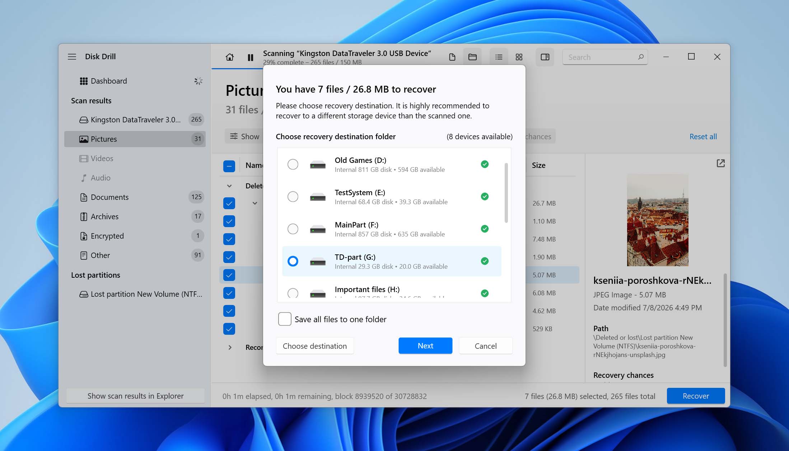Switch to file view icon in toolbar

pyautogui.click(x=452, y=57)
